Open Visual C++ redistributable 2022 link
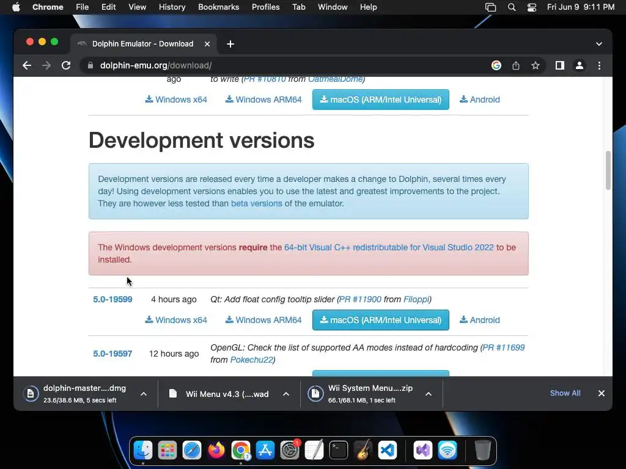The image size is (626, 469). [389, 247]
